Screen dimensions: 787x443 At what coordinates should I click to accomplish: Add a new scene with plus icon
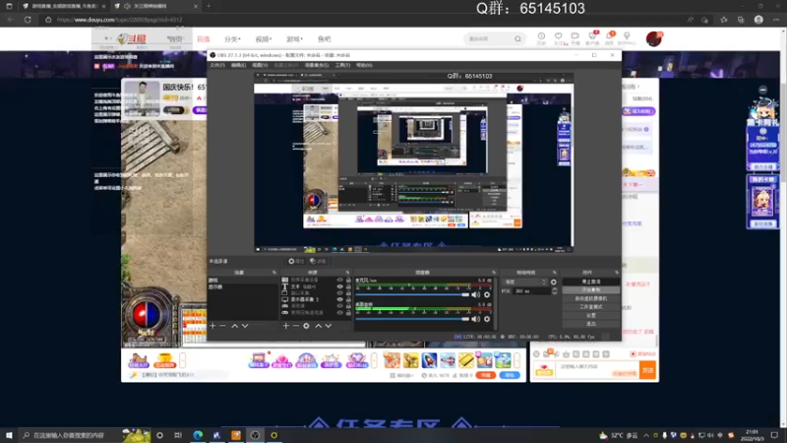pos(212,326)
